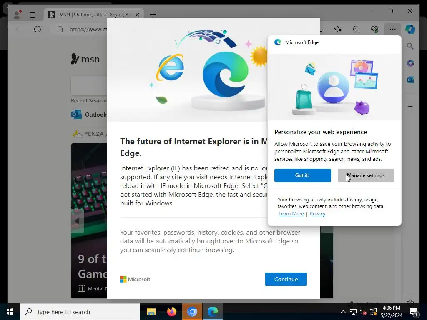This screenshot has width=427, height=320.
Task: Click the Manage settings button
Action: [x=366, y=175]
